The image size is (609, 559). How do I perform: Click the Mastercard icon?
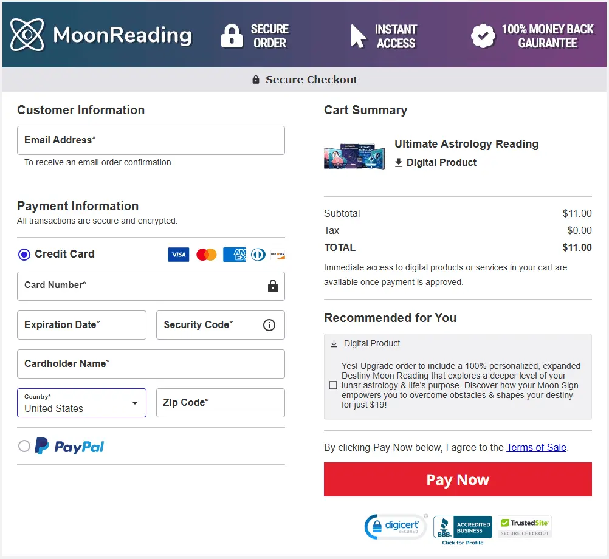coord(206,255)
